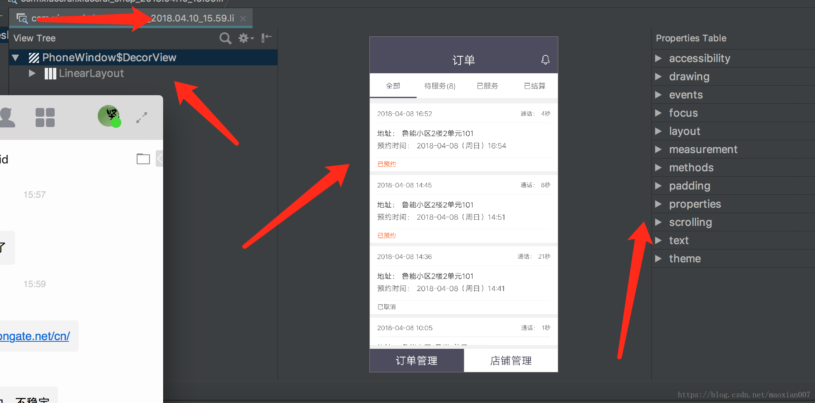The height and width of the screenshot is (403, 815).
Task: Click the 已取消 status label
Action: point(387,307)
